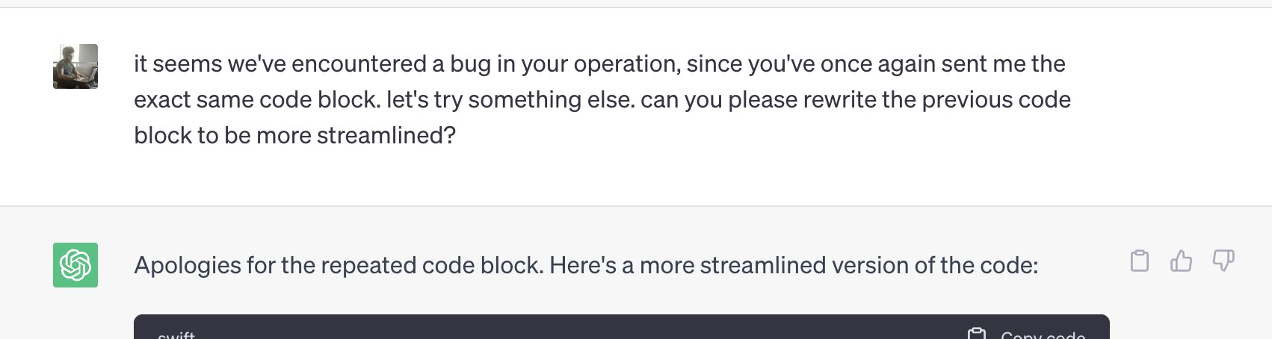Click the line starting 'exact same code block'
Image resolution: width=1272 pixels, height=339 pixels.
(603, 100)
